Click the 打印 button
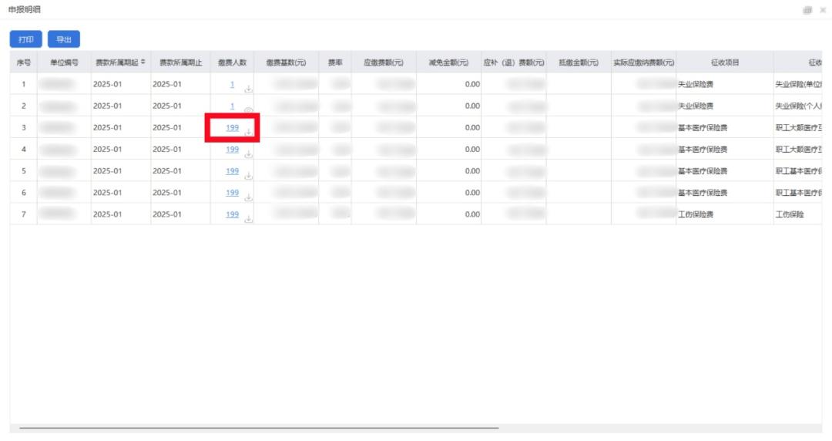This screenshot has height=441, width=832. point(25,39)
